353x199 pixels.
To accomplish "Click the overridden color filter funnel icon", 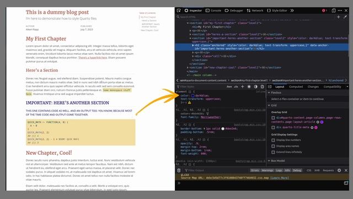I will click(207, 114).
